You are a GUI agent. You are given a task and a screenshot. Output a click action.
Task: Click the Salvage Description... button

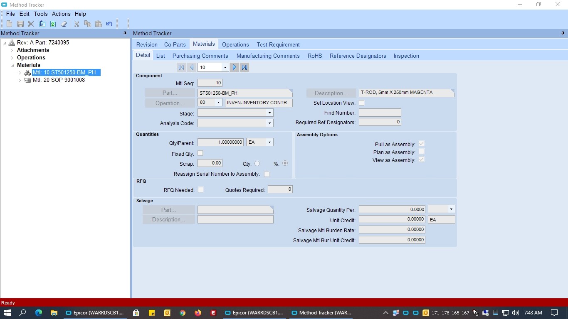click(x=169, y=219)
